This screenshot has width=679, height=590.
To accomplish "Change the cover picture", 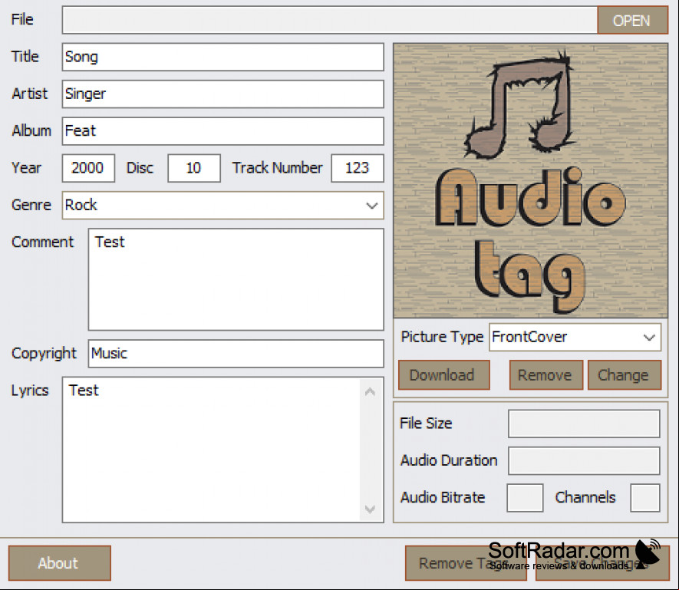I will click(x=625, y=375).
